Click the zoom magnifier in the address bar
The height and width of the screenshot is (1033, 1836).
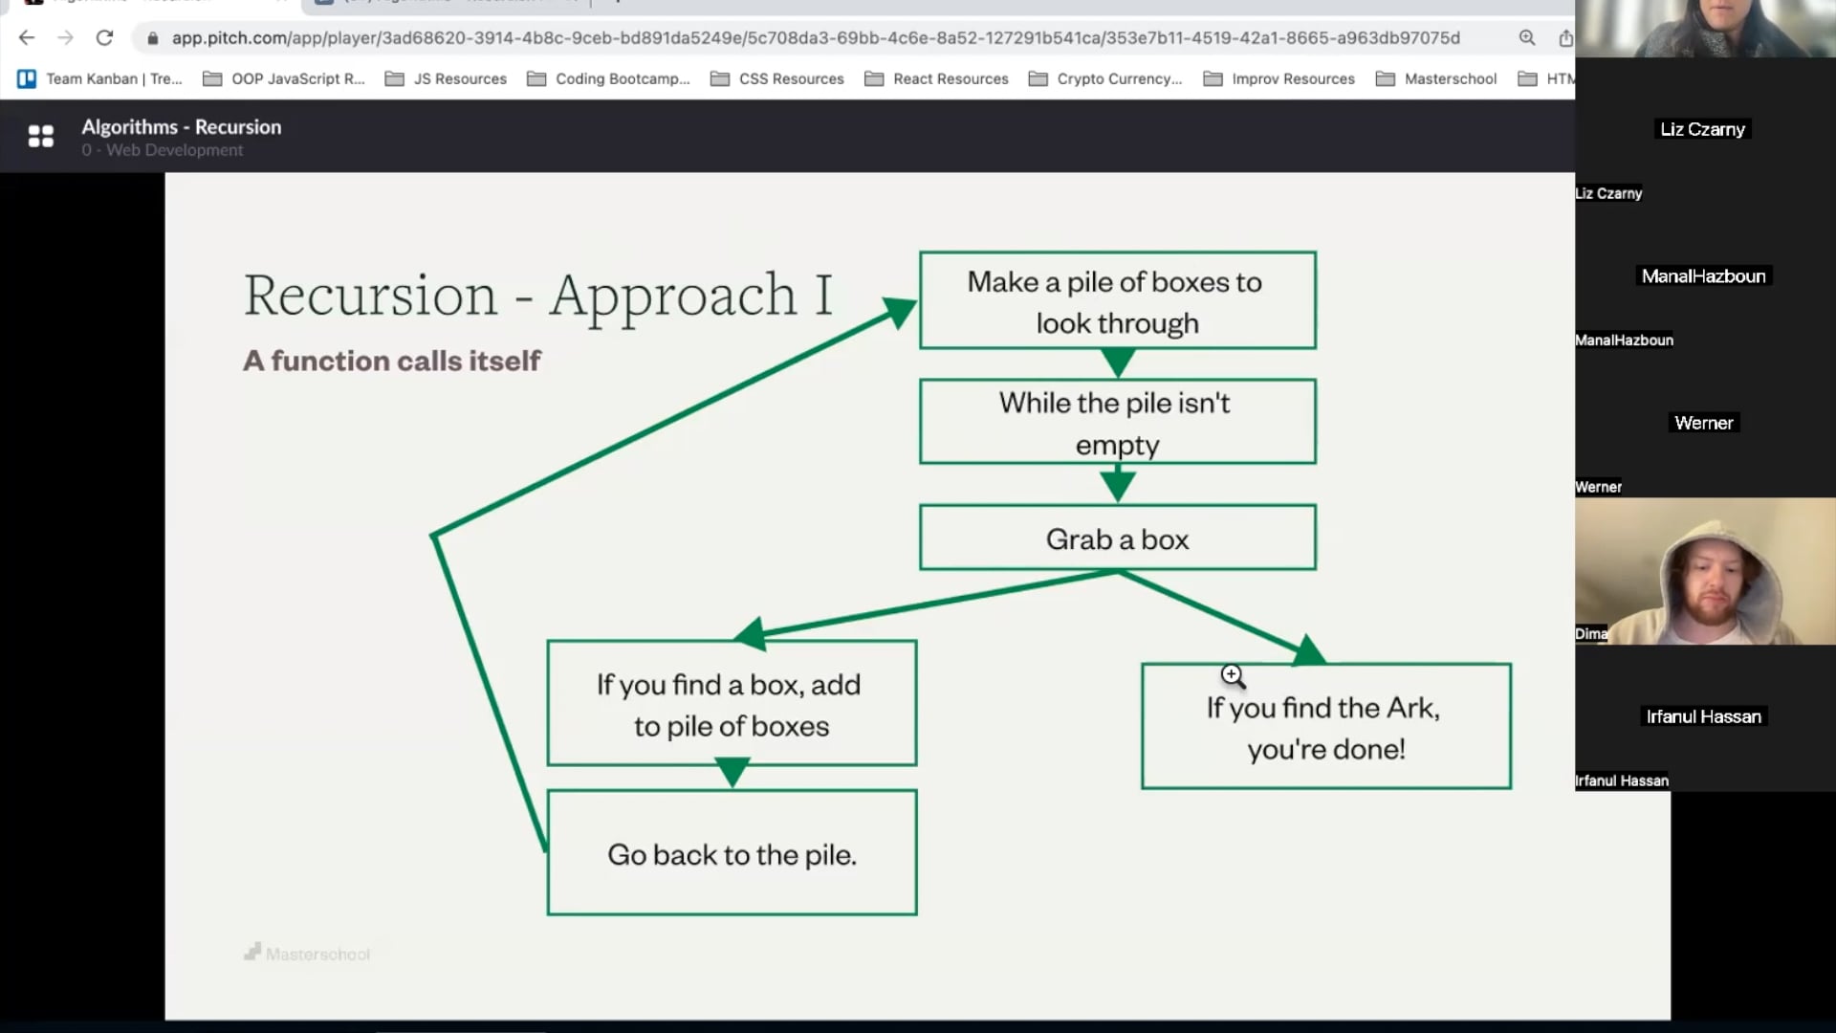[x=1527, y=38]
